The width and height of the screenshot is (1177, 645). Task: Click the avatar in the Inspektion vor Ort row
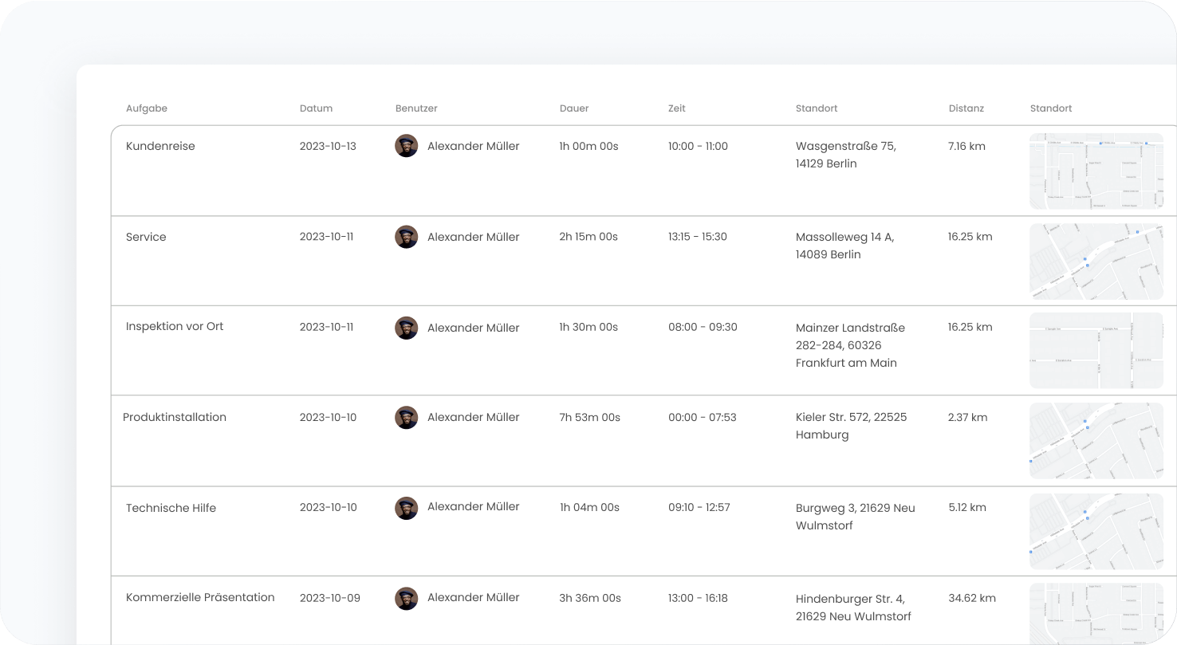406,328
